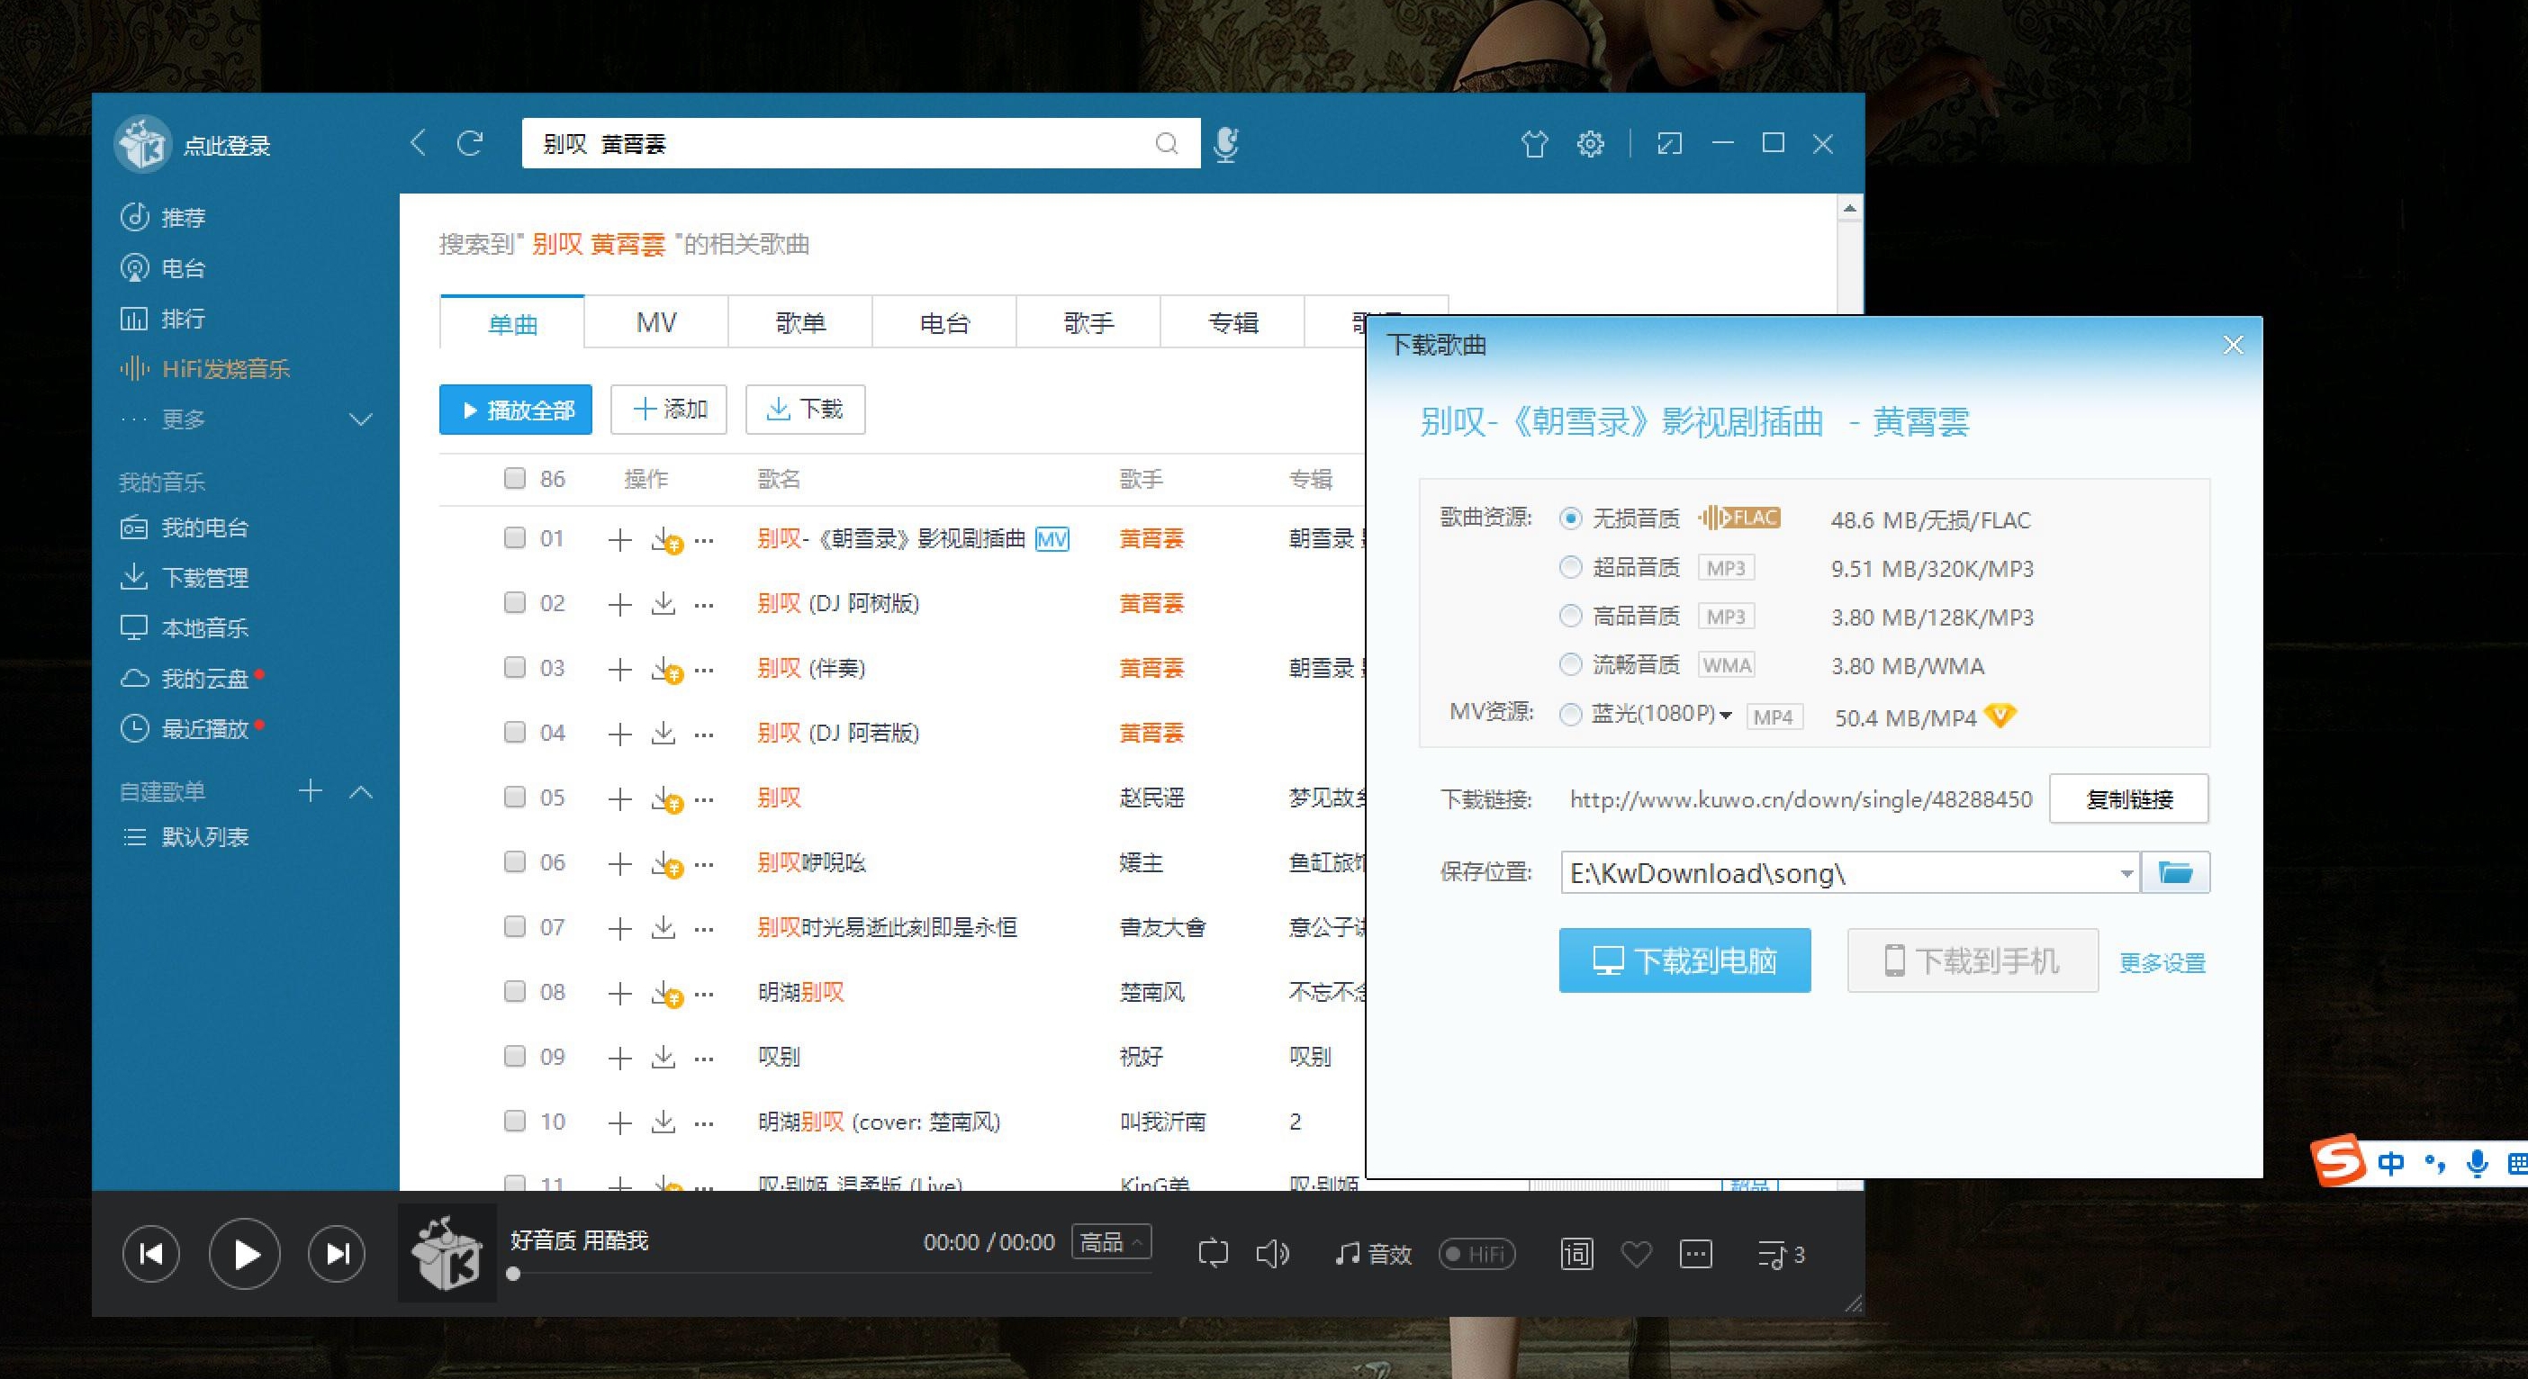Image resolution: width=2528 pixels, height=1379 pixels.
Task: Click download icon for song 02
Action: 664,603
